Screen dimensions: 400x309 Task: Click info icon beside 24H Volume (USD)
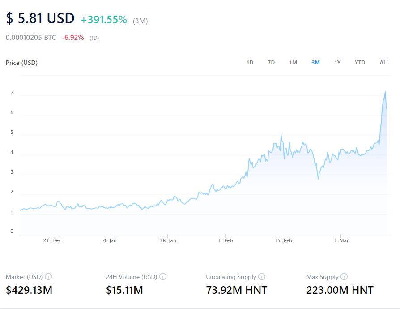point(163,277)
